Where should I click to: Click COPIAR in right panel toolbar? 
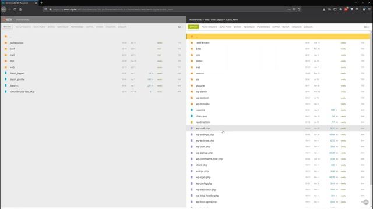276,27
